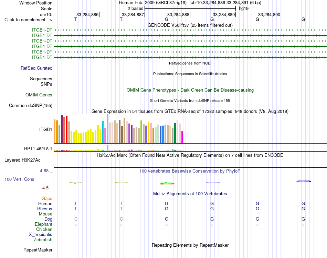Click the hg19 label beside scale bar
This screenshot has width=327, height=258.
click(x=244, y=9)
